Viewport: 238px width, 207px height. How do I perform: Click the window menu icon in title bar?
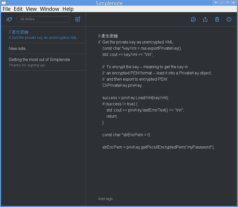coord(4,3)
